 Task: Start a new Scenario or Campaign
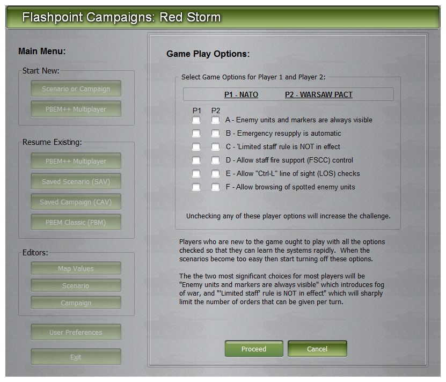pyautogui.click(x=76, y=89)
